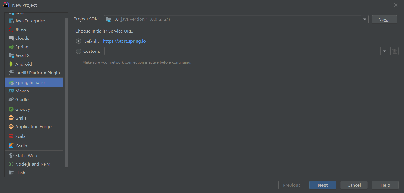Viewport: 404px width, 193px height.
Task: Select Scala project type
Action: (x=34, y=136)
